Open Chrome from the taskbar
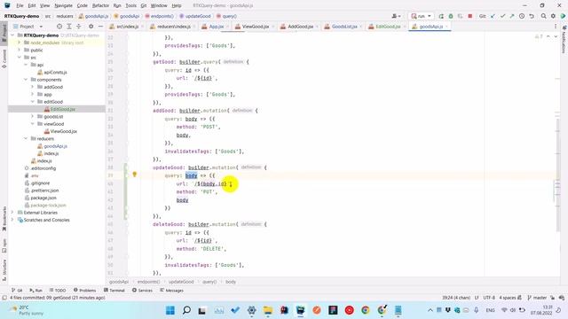The height and width of the screenshot is (319, 568). pyautogui.click(x=366, y=310)
